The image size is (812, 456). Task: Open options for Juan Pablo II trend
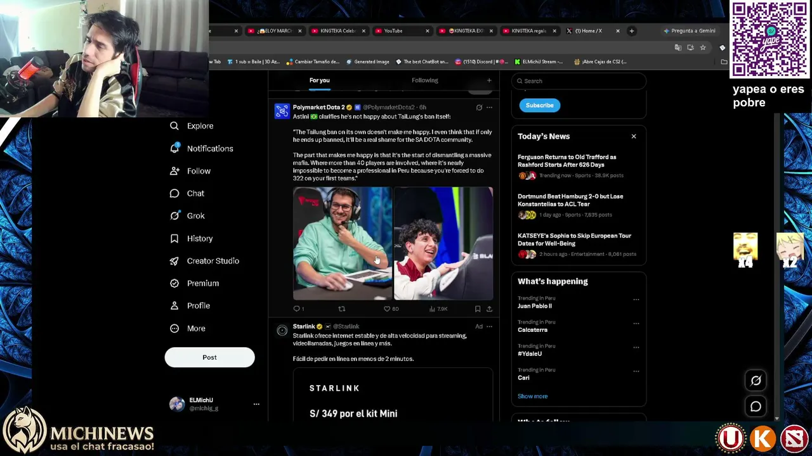pyautogui.click(x=636, y=300)
